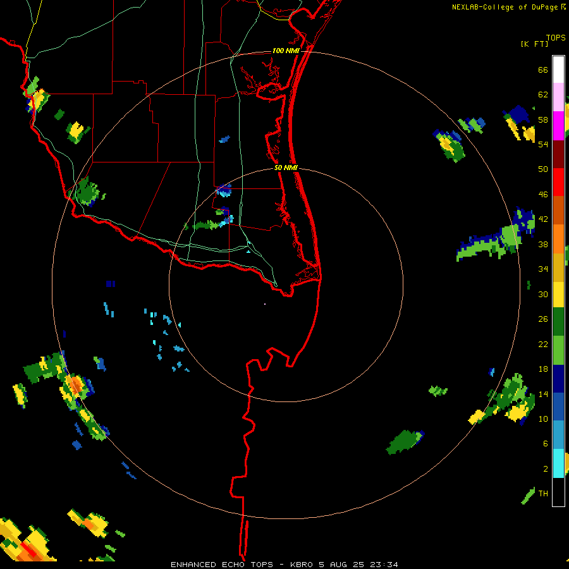Click the "26" legend value
569x569 pixels.
(x=543, y=319)
